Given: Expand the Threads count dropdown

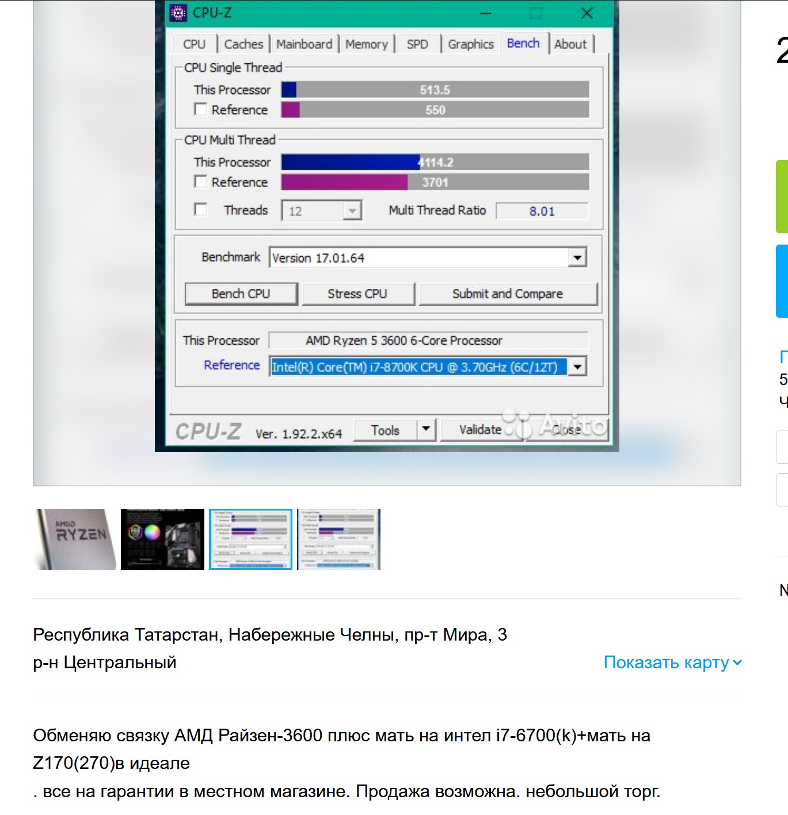Looking at the screenshot, I should click(352, 211).
